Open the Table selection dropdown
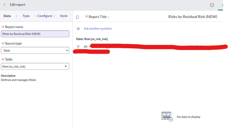The width and height of the screenshot is (228, 128). point(35,66)
